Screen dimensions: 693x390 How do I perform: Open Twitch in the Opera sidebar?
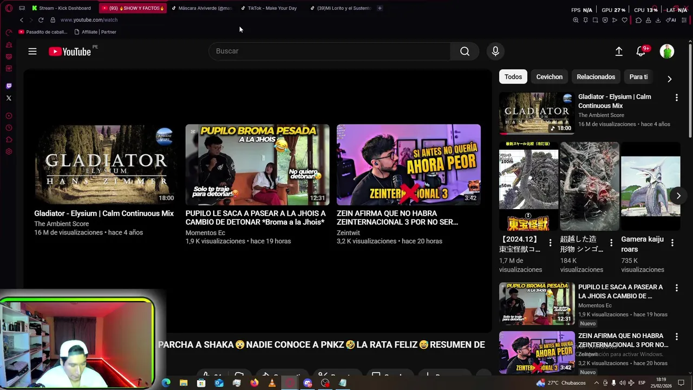[x=9, y=86]
